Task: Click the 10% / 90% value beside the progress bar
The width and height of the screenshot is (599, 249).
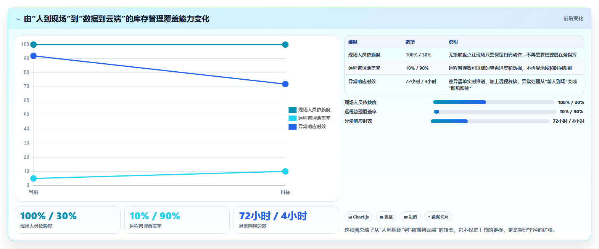Action: 571,112
